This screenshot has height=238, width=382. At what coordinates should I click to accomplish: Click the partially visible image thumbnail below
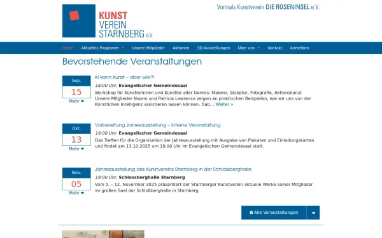click(103, 234)
